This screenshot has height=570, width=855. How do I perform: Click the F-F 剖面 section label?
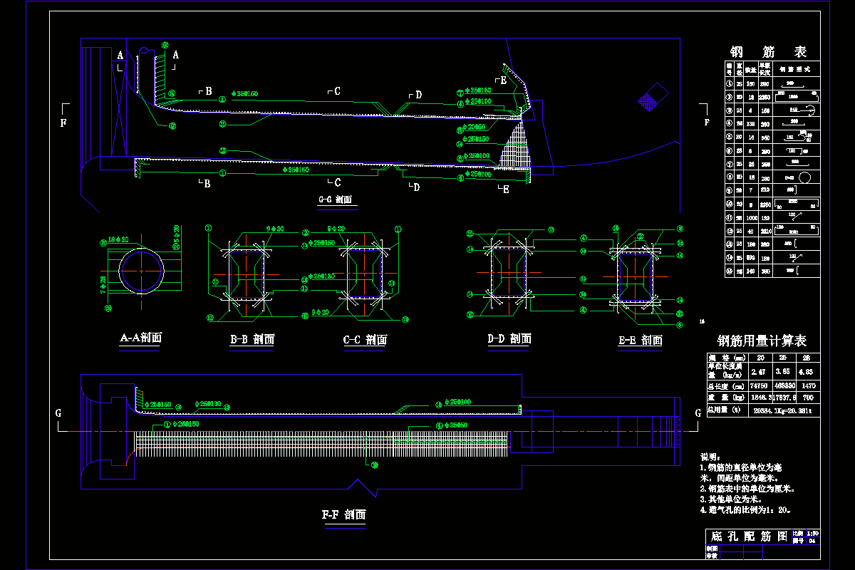point(344,514)
